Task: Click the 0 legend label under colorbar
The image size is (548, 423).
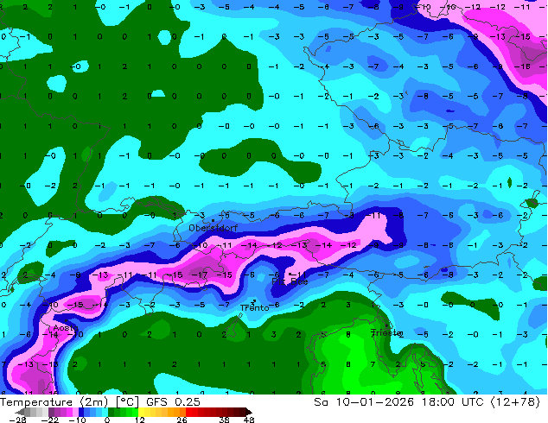Action: [107, 420]
